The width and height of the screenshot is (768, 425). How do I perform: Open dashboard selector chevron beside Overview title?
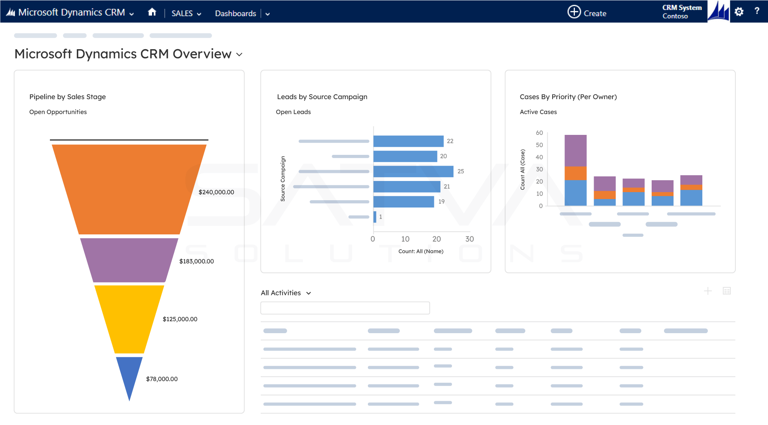(239, 55)
